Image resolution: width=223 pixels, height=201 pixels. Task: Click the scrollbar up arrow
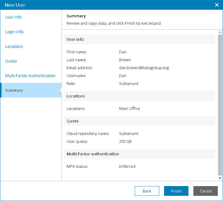[220, 32]
